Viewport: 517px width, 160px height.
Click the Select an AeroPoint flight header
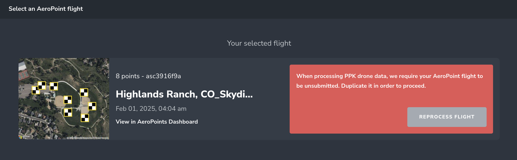[46, 9]
